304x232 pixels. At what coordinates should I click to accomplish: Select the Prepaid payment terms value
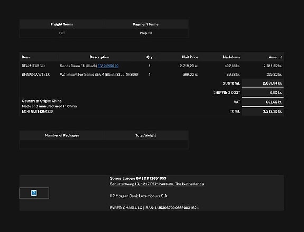[x=146, y=33]
